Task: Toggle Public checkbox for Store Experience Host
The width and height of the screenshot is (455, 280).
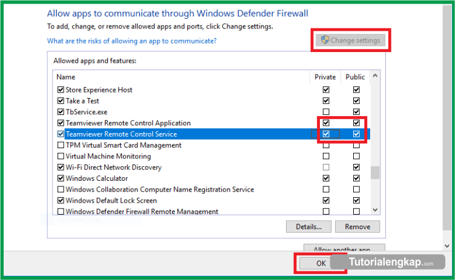Action: click(356, 90)
